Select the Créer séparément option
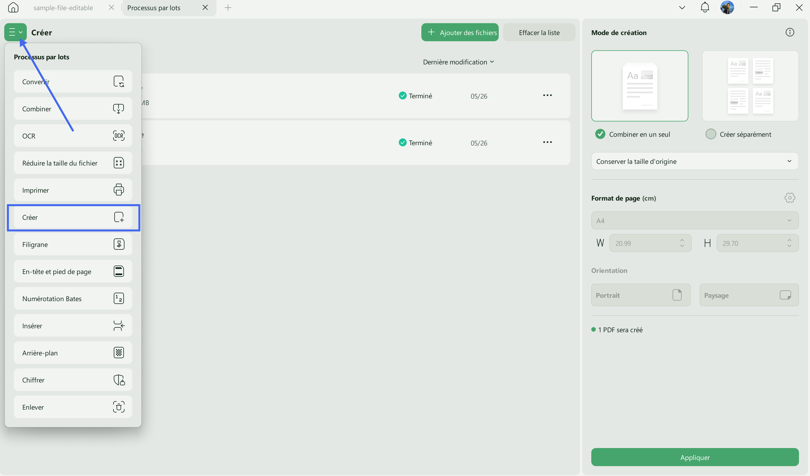The image size is (810, 476). point(738,134)
